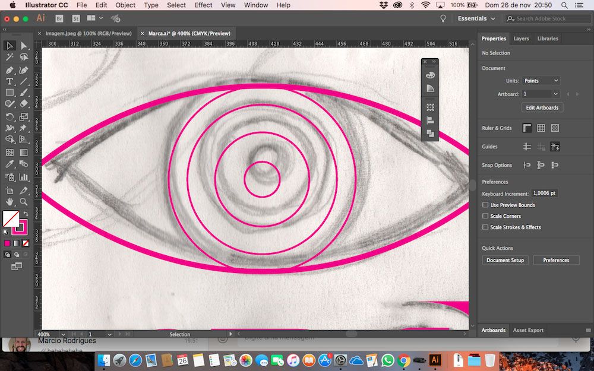Open the Essentials workspace switcher
Image resolution: width=594 pixels, height=371 pixels.
pos(476,18)
